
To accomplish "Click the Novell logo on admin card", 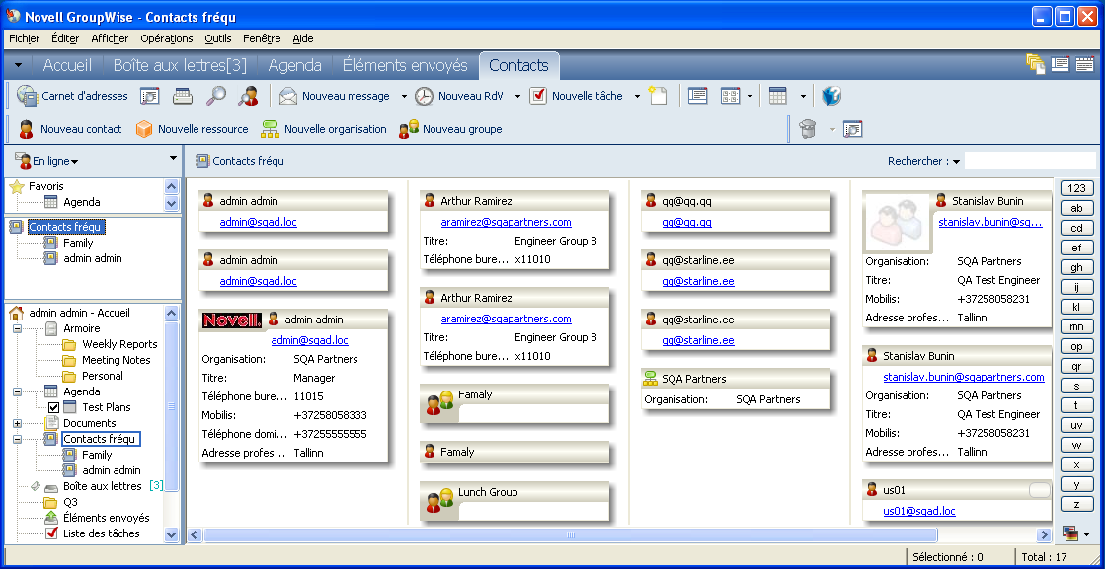I will pyautogui.click(x=233, y=320).
